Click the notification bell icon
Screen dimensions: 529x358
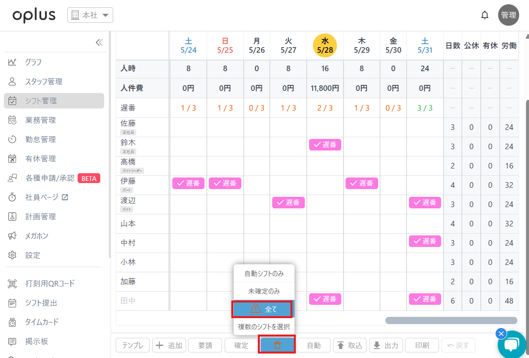(x=485, y=15)
